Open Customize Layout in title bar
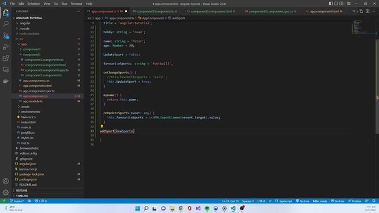This screenshot has width=379, height=213. [349, 4]
